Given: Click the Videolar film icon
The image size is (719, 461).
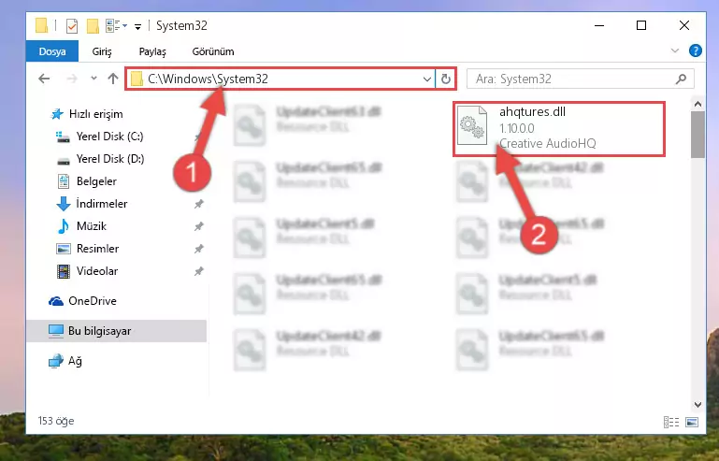Looking at the screenshot, I should coord(64,271).
